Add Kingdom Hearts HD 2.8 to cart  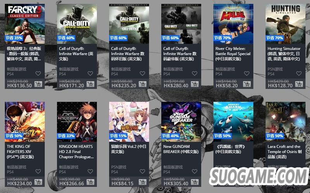(90, 182)
